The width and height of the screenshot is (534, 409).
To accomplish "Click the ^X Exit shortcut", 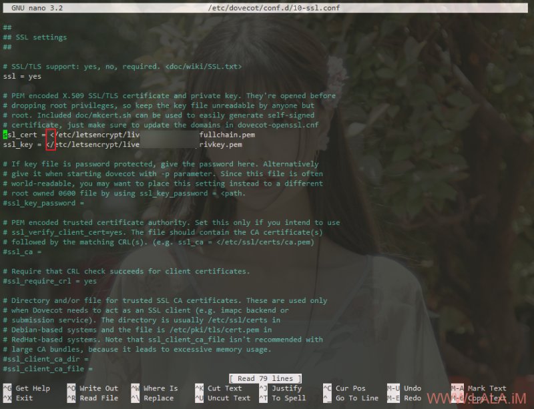I will pyautogui.click(x=18, y=398).
